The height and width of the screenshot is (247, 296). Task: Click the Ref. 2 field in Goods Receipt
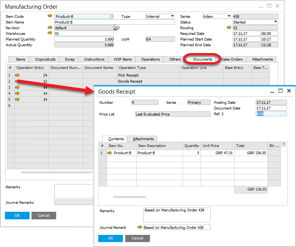271,114
